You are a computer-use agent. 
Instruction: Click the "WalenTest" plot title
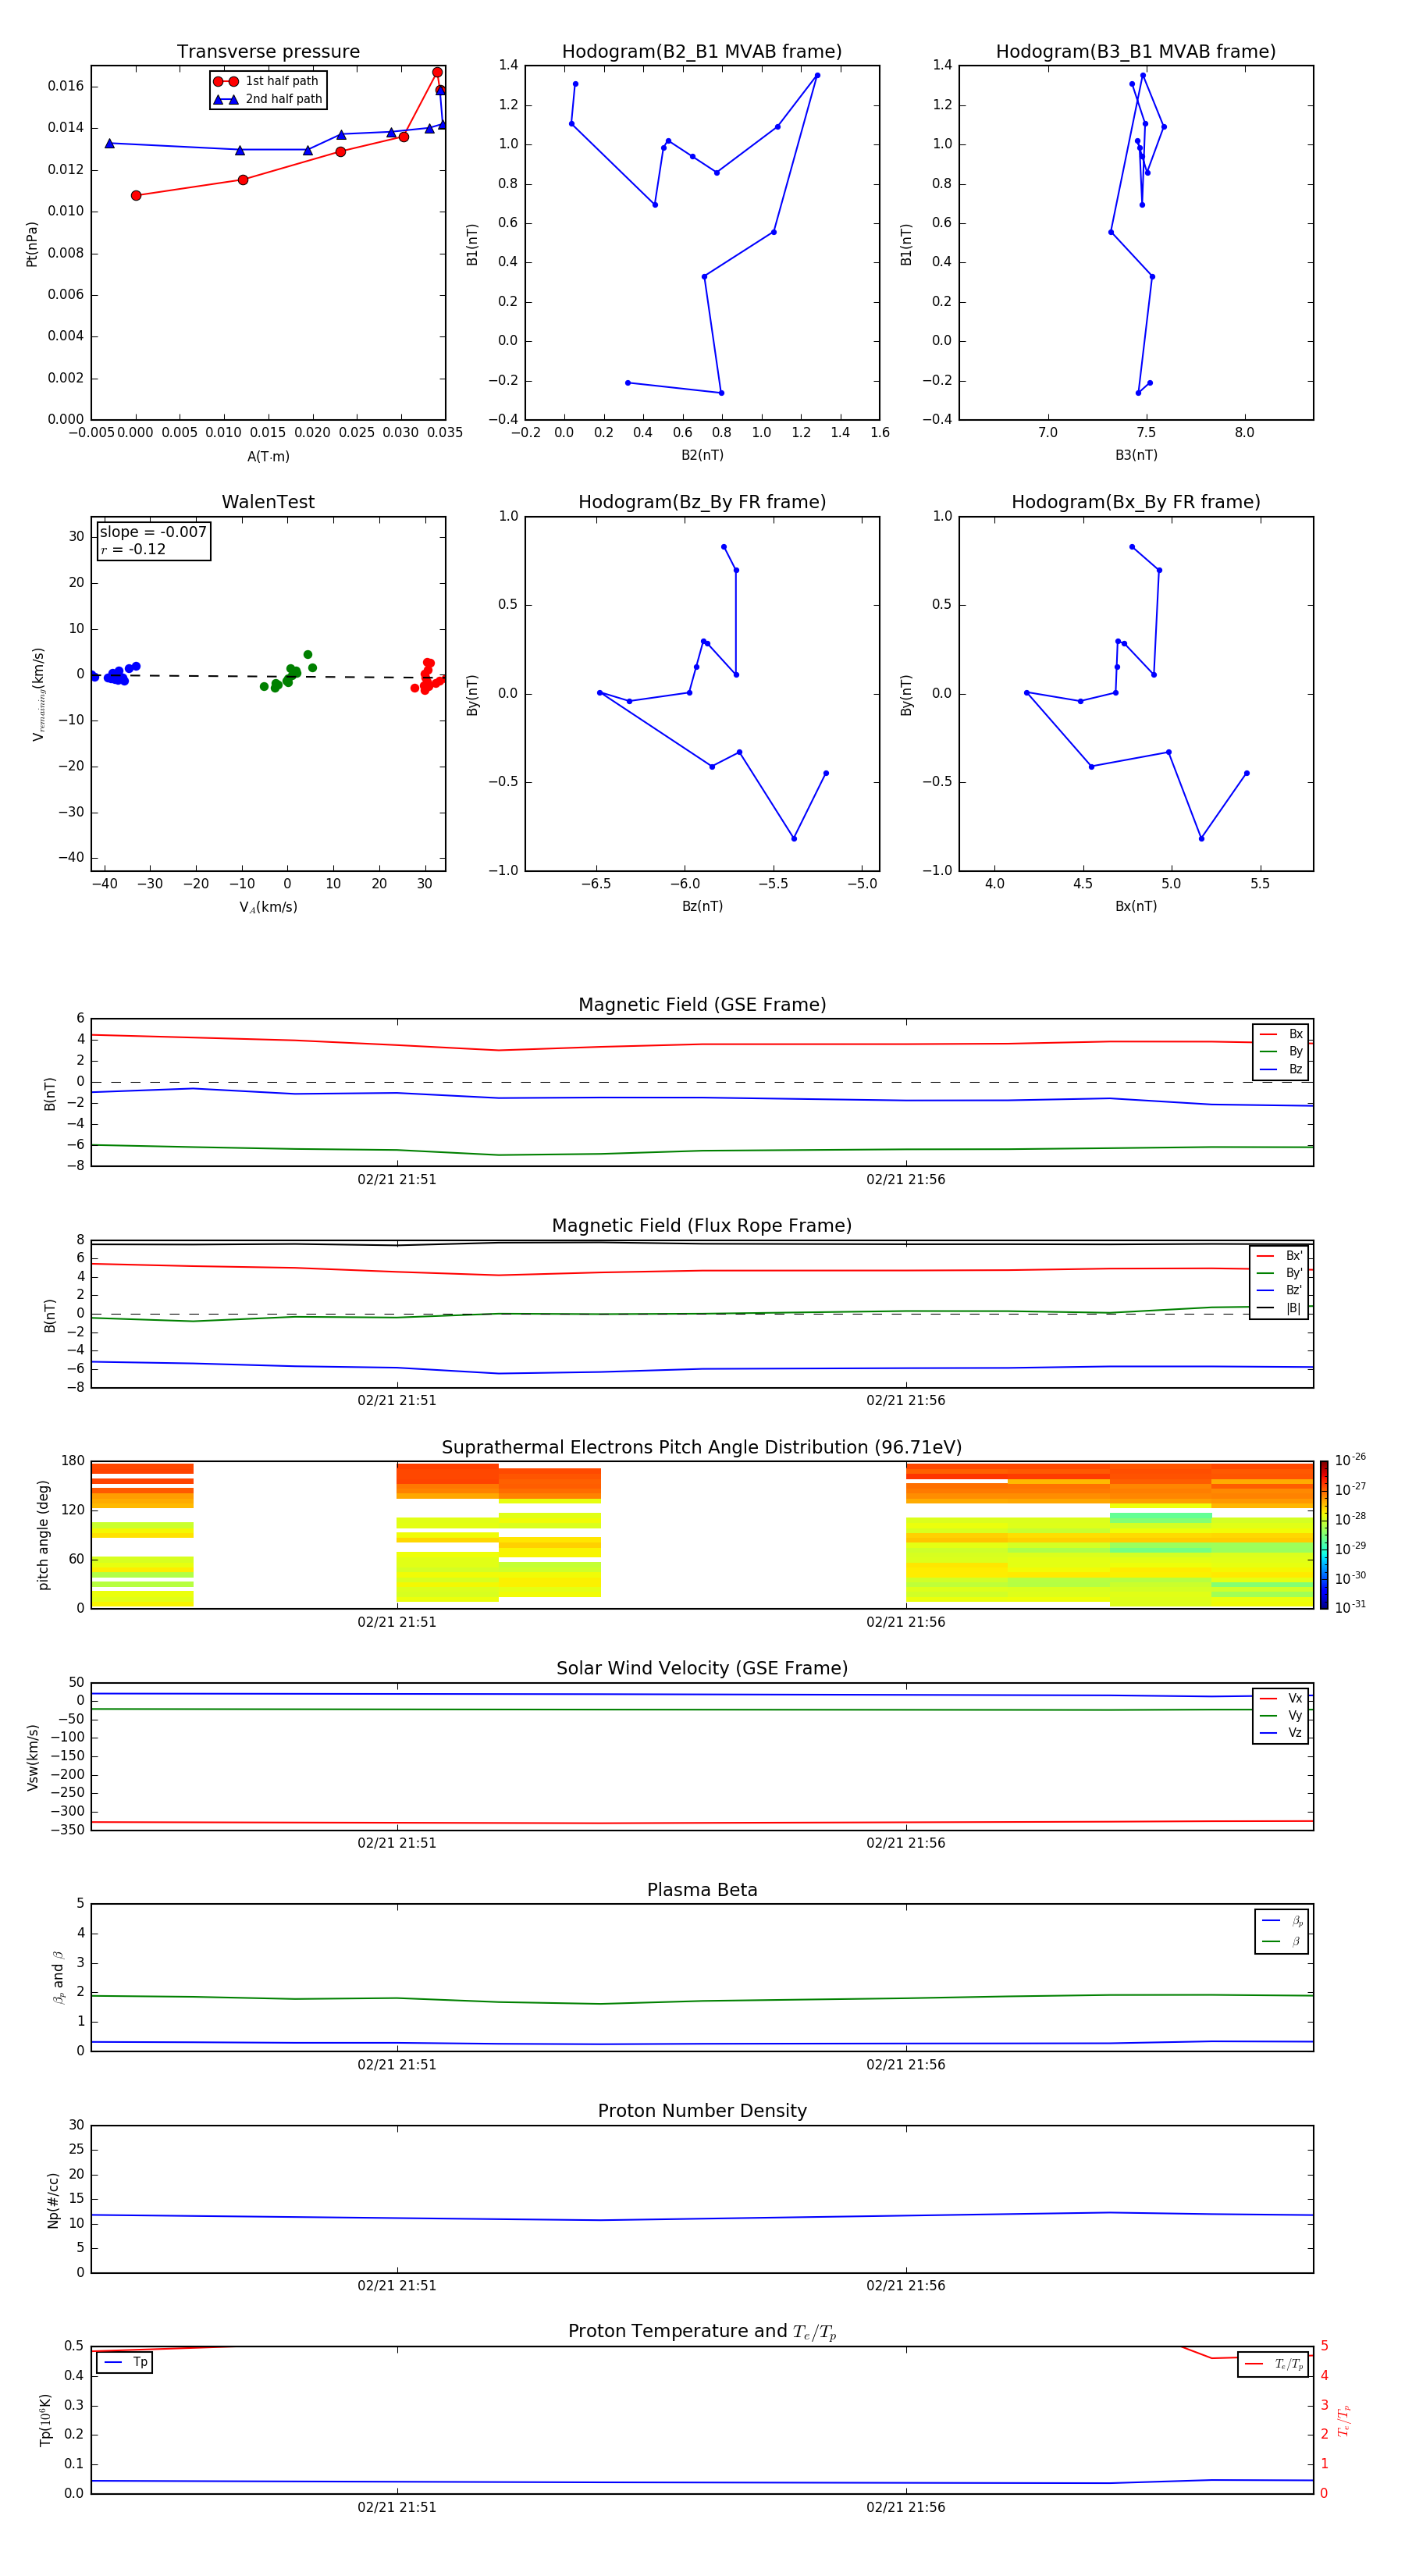pyautogui.click(x=268, y=502)
